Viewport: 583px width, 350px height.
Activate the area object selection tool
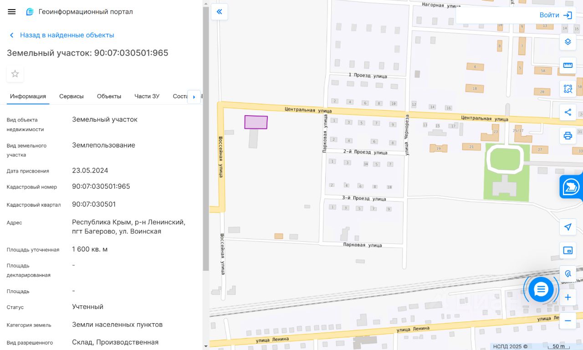click(x=568, y=89)
